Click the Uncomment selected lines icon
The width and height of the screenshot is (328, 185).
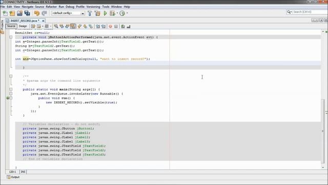[x=129, y=26]
